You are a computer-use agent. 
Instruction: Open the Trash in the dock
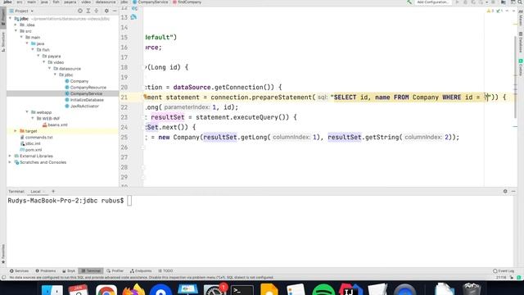point(472,289)
